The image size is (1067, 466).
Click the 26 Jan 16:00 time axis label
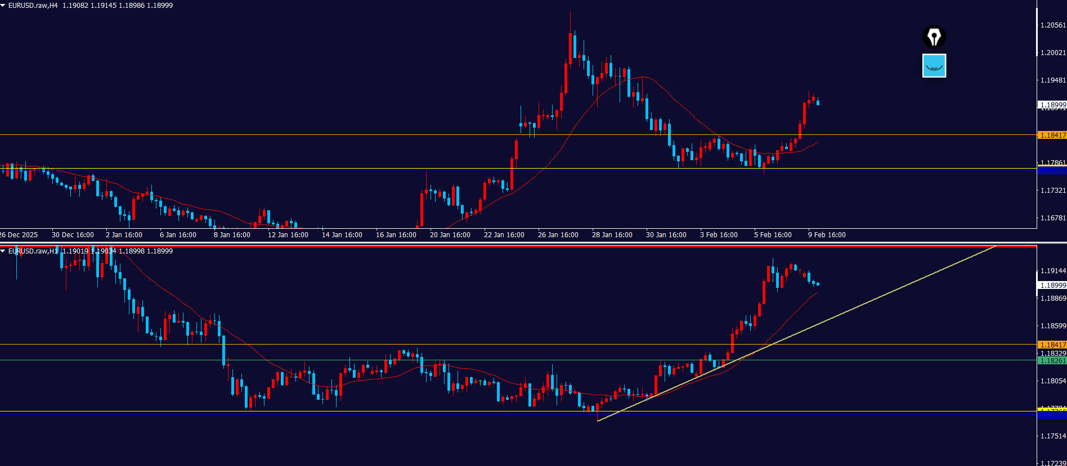[x=558, y=235]
